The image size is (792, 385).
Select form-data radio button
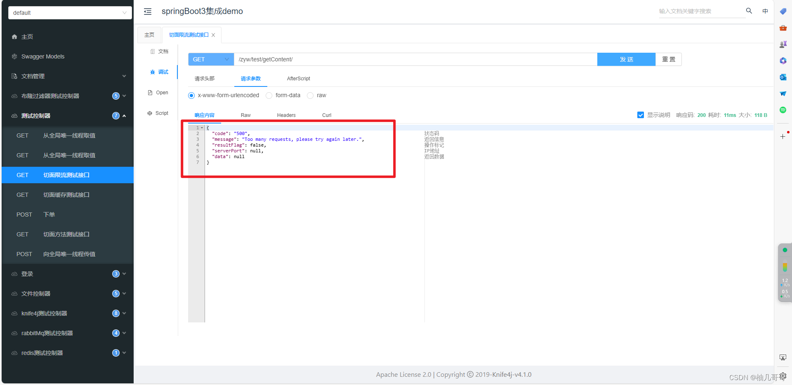tap(269, 96)
